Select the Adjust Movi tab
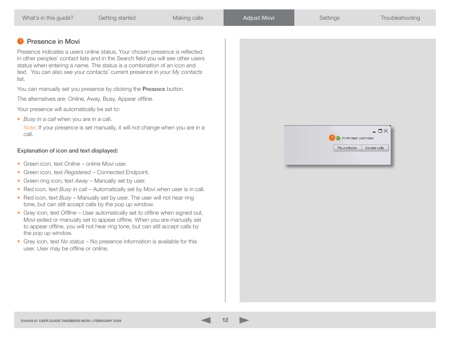 click(x=259, y=18)
